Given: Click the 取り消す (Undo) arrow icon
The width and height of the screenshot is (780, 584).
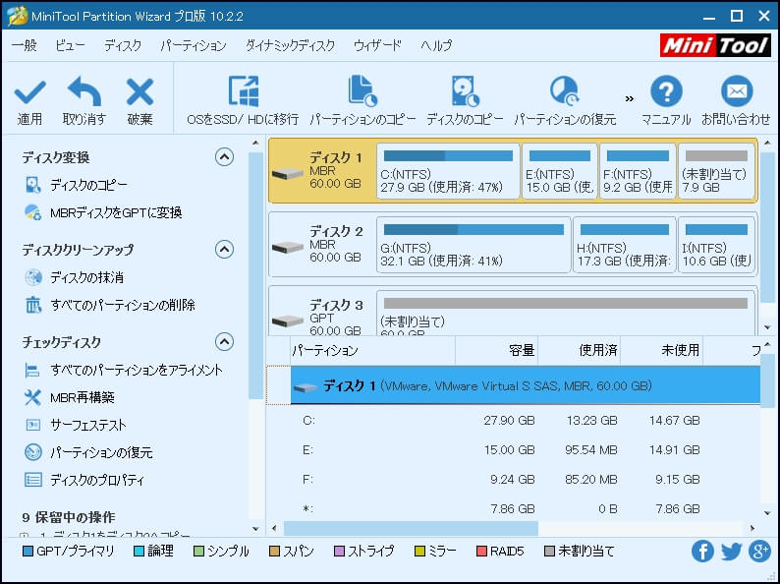Looking at the screenshot, I should click(x=84, y=90).
